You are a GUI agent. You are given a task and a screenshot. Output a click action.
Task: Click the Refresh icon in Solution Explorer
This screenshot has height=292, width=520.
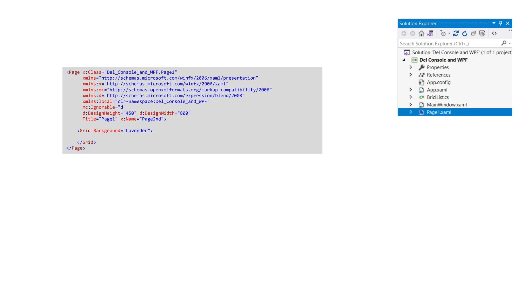coord(465,33)
